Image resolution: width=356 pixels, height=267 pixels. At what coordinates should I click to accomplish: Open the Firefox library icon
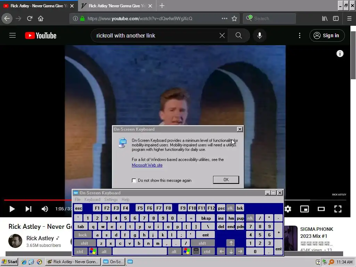point(325,18)
